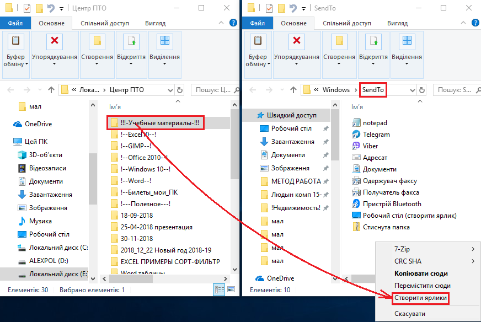
Task: Switch to large icons view in Центр ПТО
Action: coord(231,289)
